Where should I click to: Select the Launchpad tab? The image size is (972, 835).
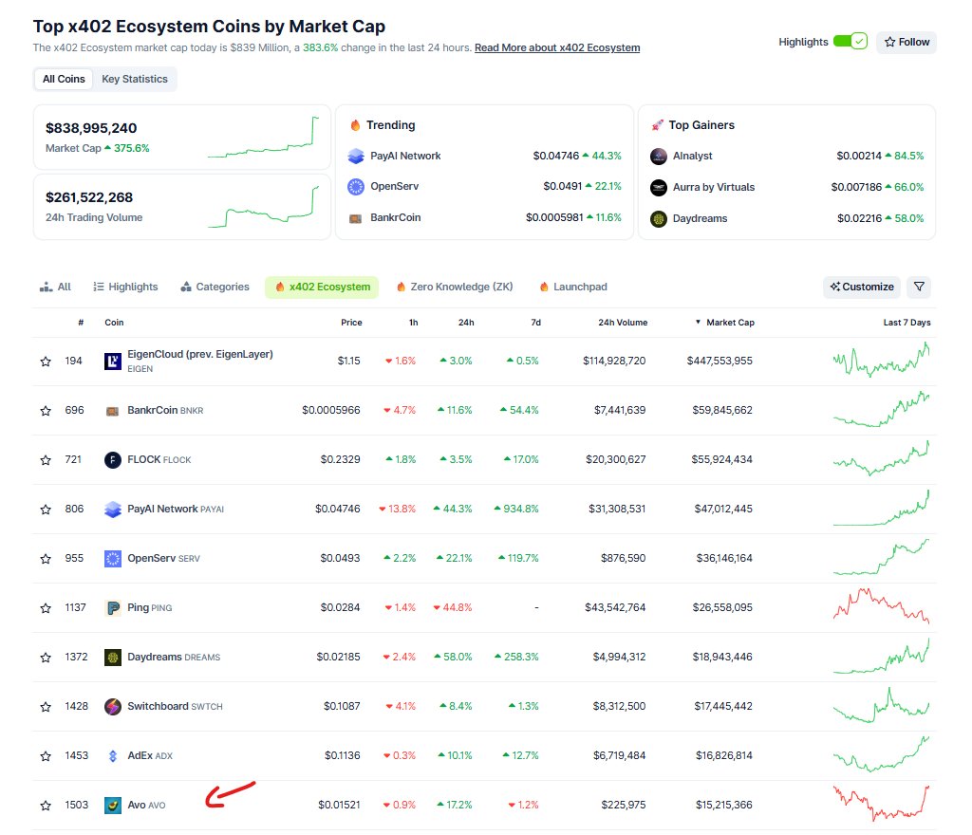tap(572, 287)
